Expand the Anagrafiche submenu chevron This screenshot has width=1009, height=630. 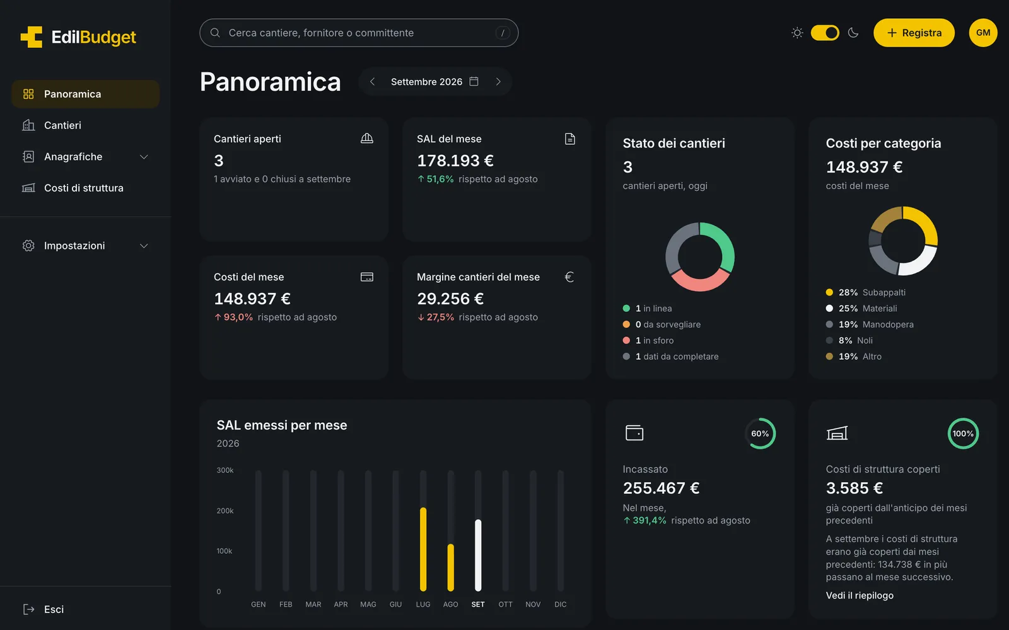(x=144, y=157)
